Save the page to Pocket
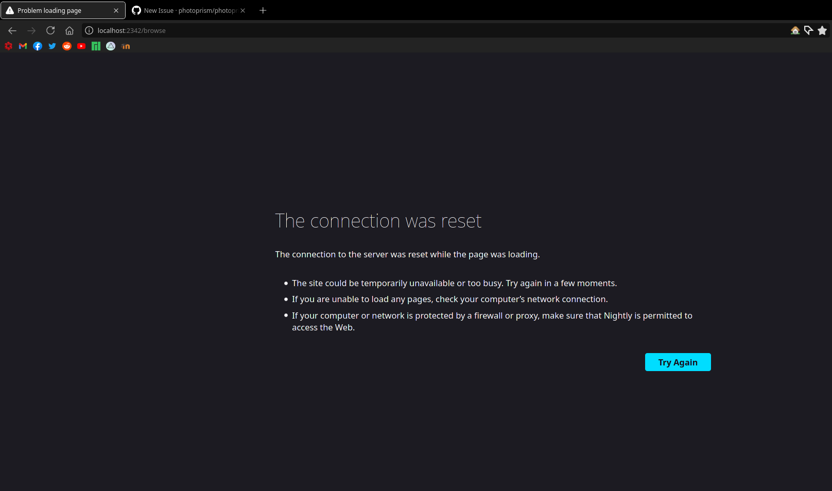Image resolution: width=832 pixels, height=491 pixels. [808, 30]
